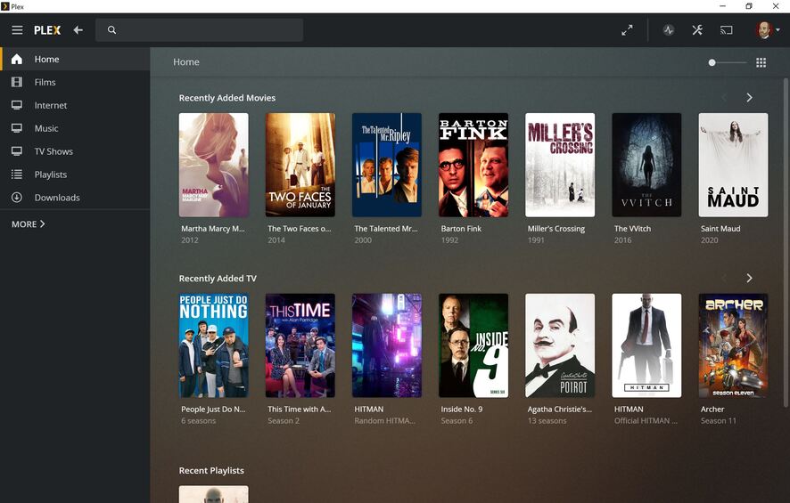Click the TV Shows monitor icon
This screenshot has width=790, height=503.
[17, 151]
